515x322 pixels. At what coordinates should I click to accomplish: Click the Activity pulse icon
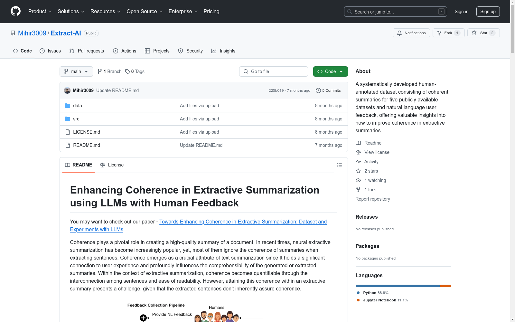(358, 162)
